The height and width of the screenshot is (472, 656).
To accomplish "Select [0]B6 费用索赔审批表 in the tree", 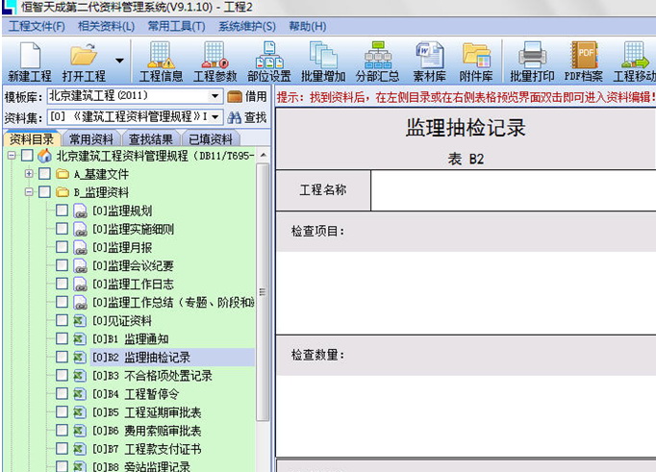I will click(147, 431).
